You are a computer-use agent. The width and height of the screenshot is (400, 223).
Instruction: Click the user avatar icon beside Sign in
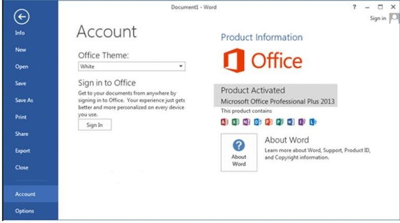pos(394,19)
